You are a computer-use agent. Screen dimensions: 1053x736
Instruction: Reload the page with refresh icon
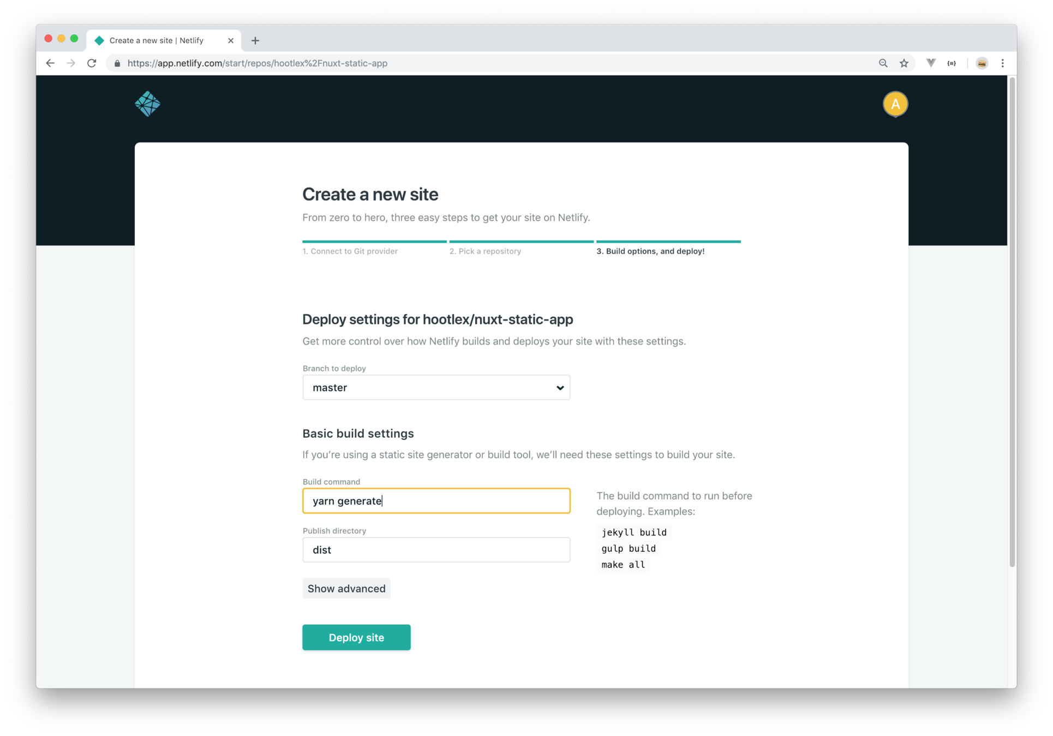coord(92,63)
